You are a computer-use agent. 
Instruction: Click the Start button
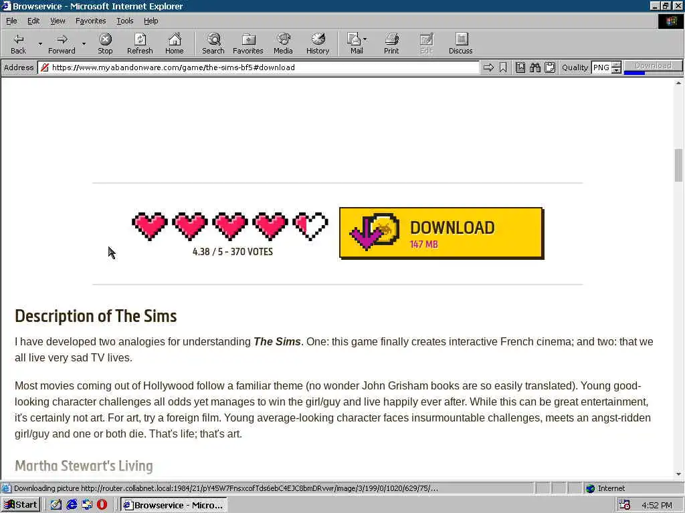tap(21, 505)
